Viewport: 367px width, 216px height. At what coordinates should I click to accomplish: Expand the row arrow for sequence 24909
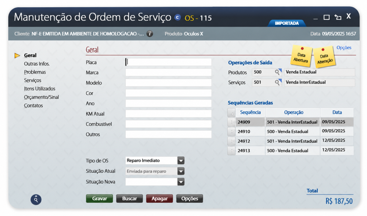click(x=232, y=122)
